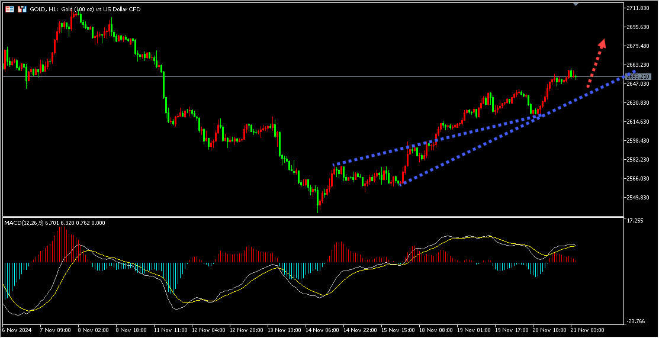The height and width of the screenshot is (338, 659).
Task: Click the highlighted current price label 2652.210
Action: [638, 77]
